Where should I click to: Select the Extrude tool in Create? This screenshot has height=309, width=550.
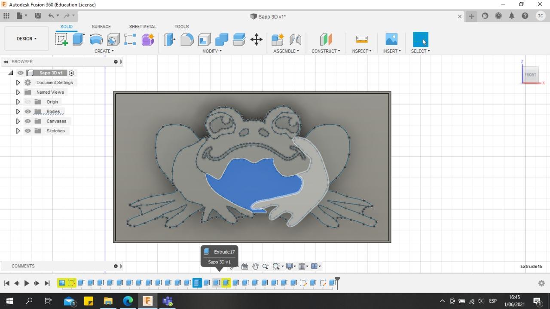click(x=79, y=40)
